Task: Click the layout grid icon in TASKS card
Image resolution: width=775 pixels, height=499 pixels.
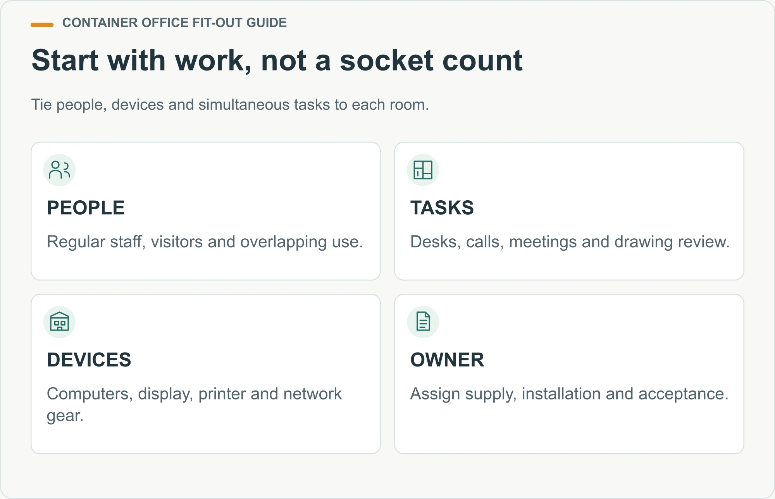Action: [x=423, y=170]
